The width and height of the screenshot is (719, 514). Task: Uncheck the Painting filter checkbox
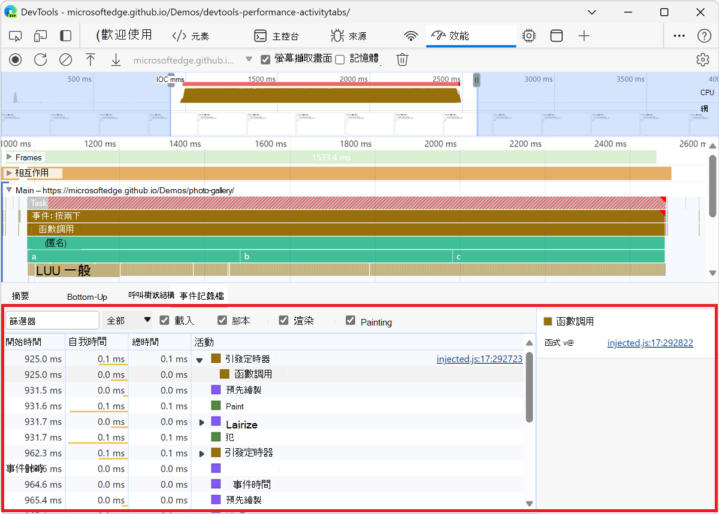pyautogui.click(x=351, y=321)
